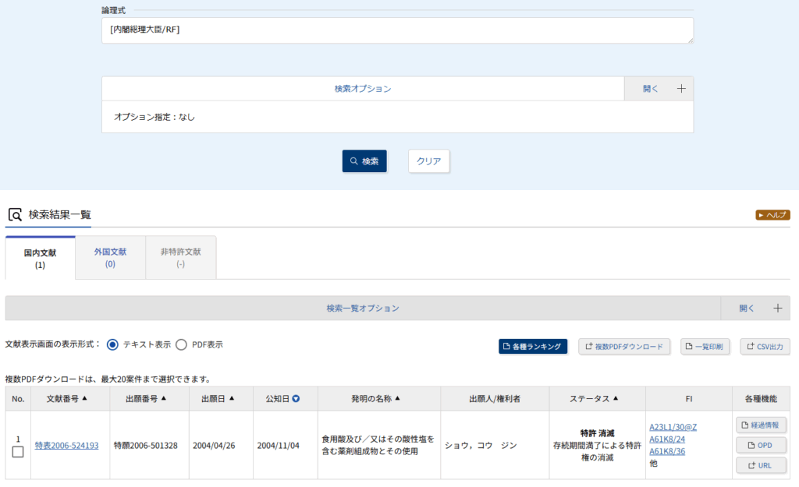Export results with CSV出力 button

coord(765,347)
